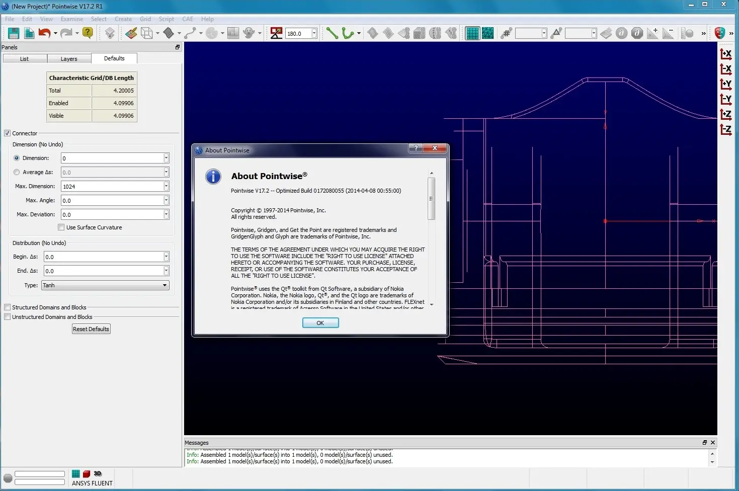The image size is (739, 491).
Task: Open the Begin Δs dropdown arrow
Action: [x=166, y=257]
